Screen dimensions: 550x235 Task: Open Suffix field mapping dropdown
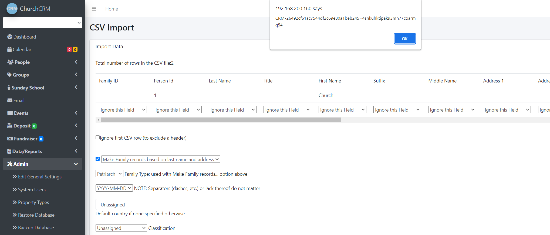click(x=397, y=110)
